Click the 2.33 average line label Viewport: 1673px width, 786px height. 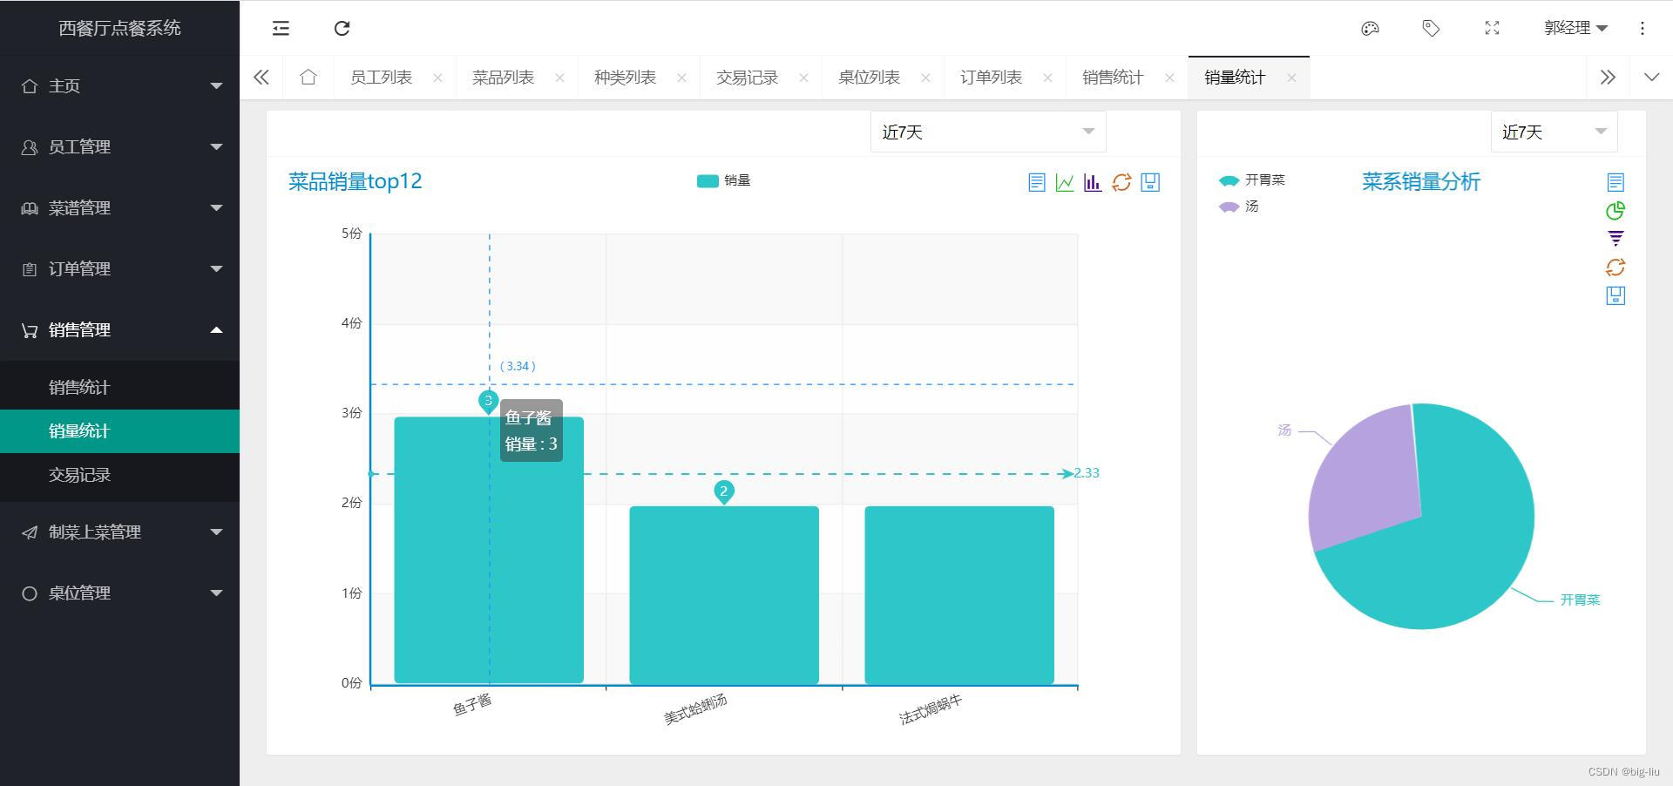pos(1087,473)
